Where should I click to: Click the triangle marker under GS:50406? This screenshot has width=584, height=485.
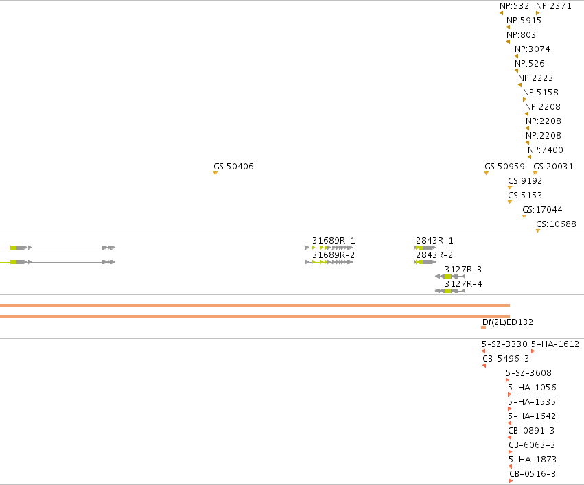click(215, 173)
